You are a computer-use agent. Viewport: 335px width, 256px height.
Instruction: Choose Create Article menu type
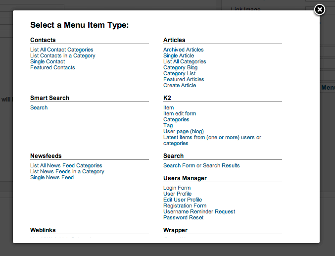(x=180, y=85)
